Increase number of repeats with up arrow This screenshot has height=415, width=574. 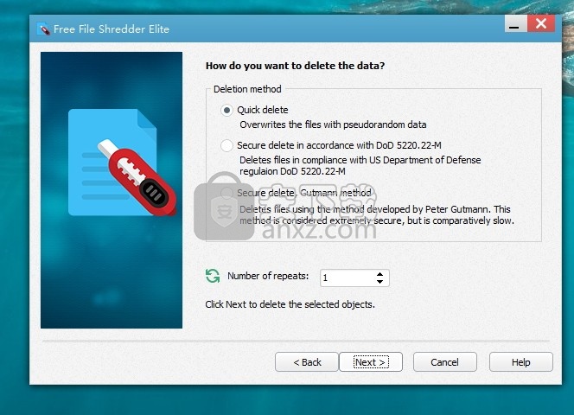click(x=380, y=274)
